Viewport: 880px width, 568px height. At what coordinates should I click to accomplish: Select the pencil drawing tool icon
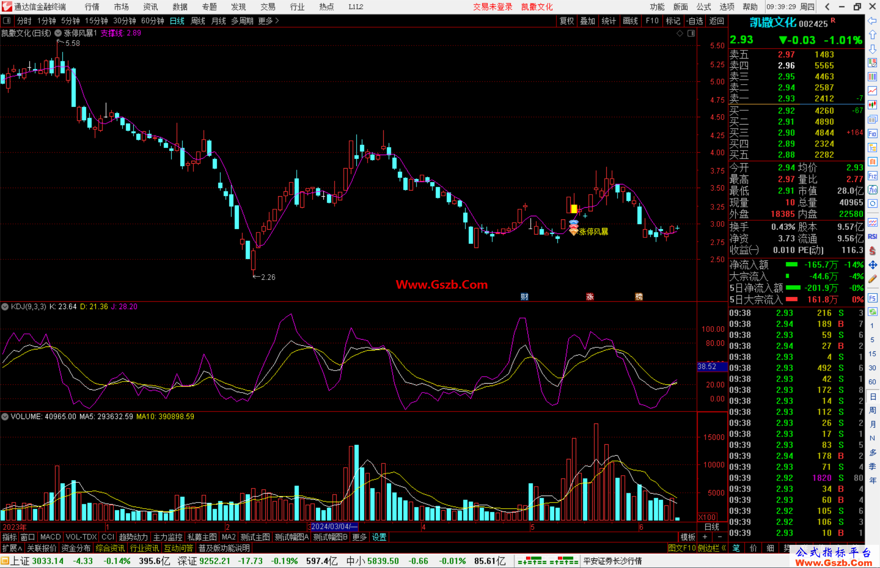pyautogui.click(x=872, y=279)
